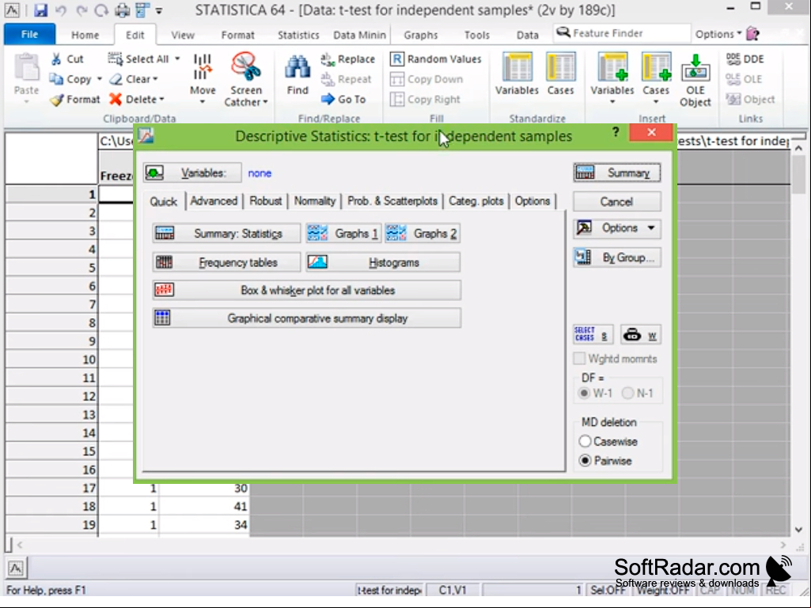
Task: Click the Select Cases icon in dialog
Action: (593, 334)
